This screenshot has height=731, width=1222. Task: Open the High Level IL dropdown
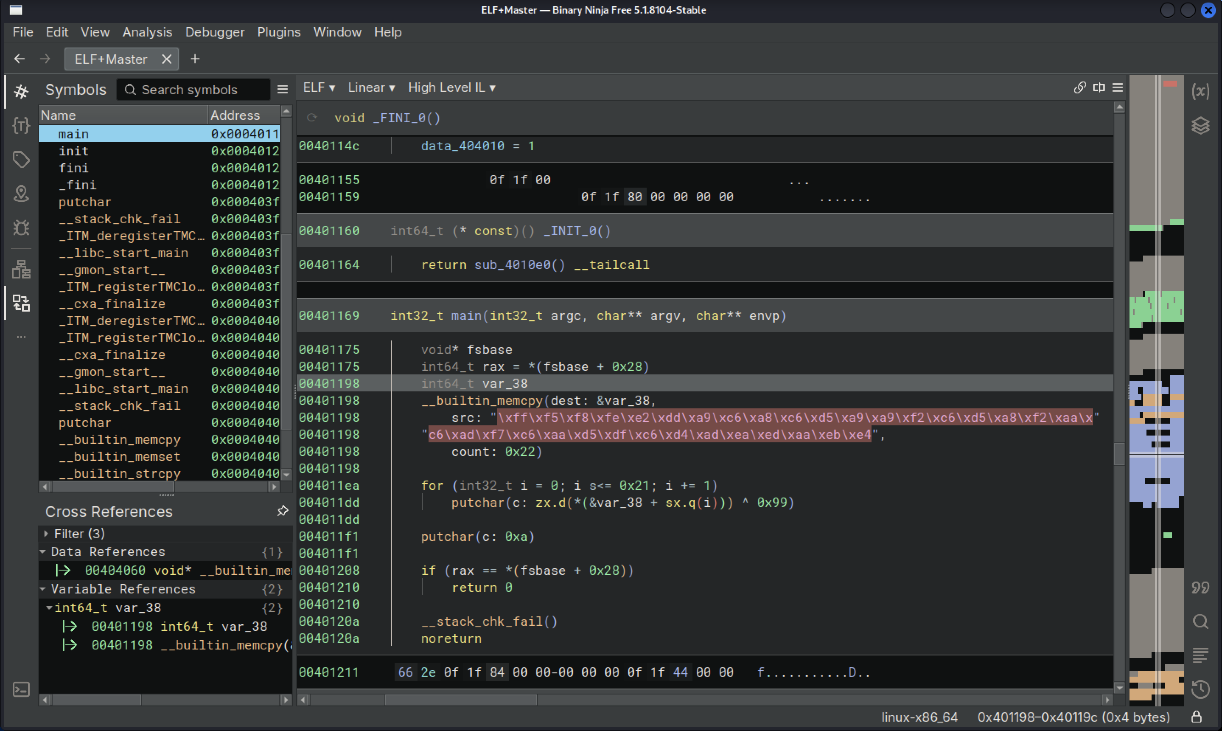tap(451, 88)
